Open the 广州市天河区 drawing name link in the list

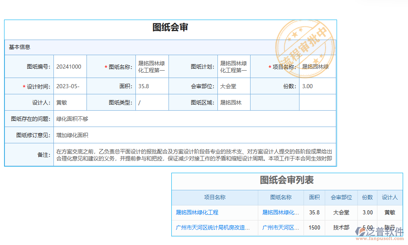(281, 227)
